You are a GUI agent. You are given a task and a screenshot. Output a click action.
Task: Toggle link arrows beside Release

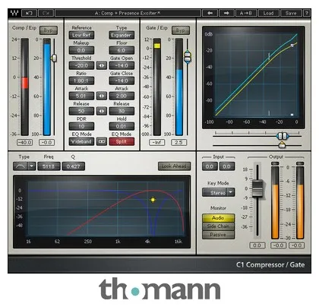point(102,111)
